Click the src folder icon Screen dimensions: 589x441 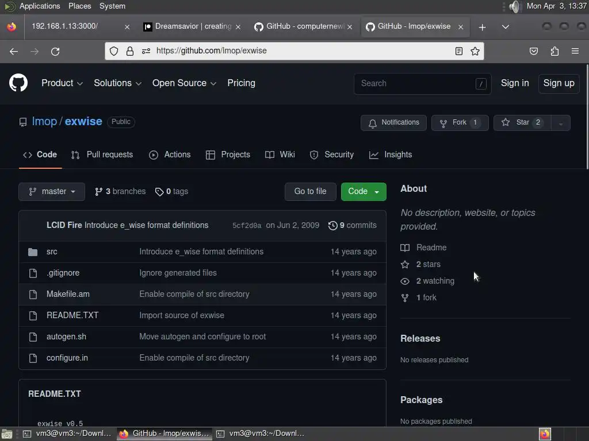[x=33, y=252]
